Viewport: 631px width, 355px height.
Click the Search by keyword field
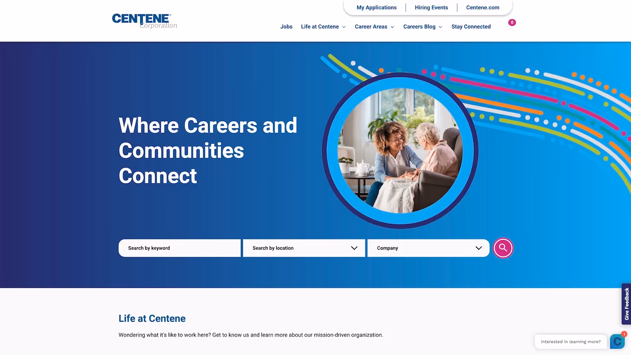tap(179, 248)
